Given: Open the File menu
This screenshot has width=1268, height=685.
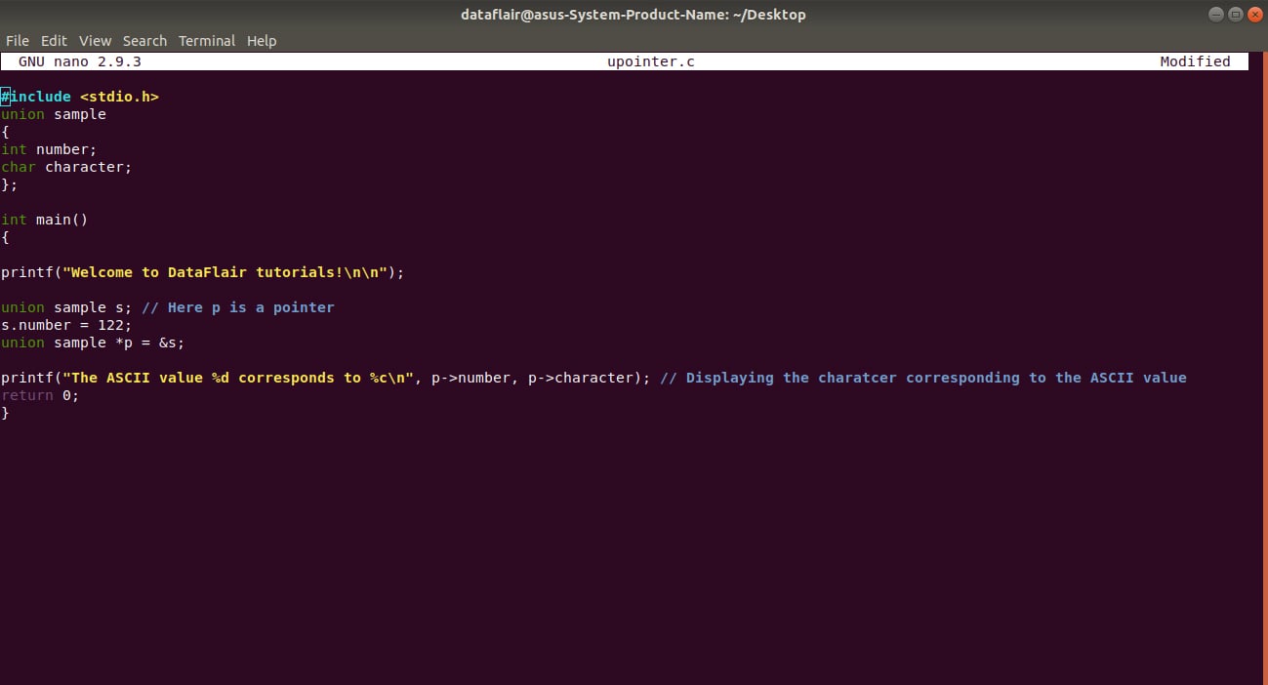Looking at the screenshot, I should [18, 41].
